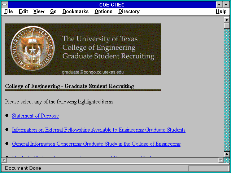Open the Options menu
Image resolution: width=231 pixels, height=173 pixels.
click(x=104, y=12)
